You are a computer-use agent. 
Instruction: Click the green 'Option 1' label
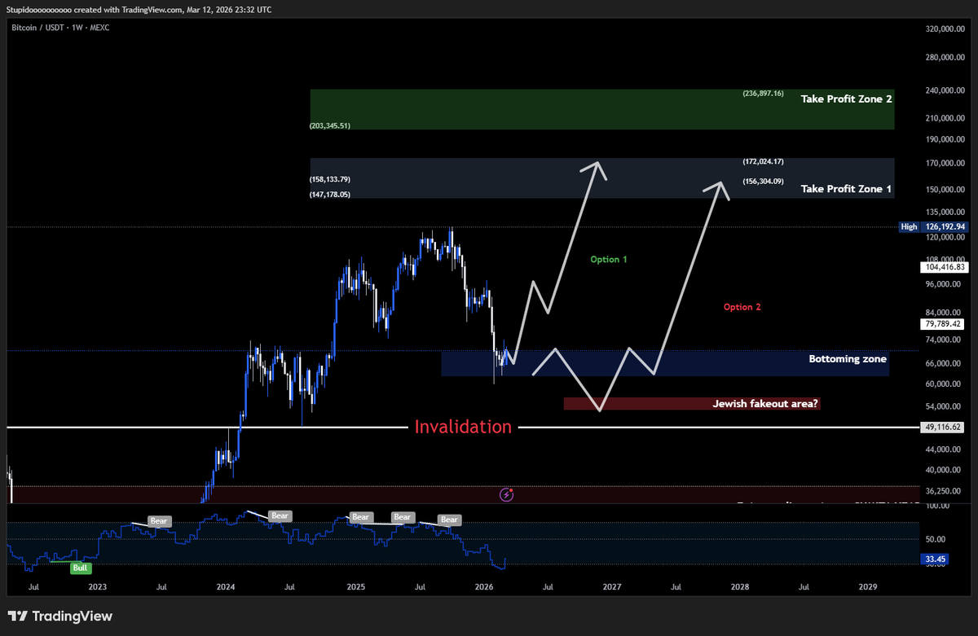pos(609,259)
